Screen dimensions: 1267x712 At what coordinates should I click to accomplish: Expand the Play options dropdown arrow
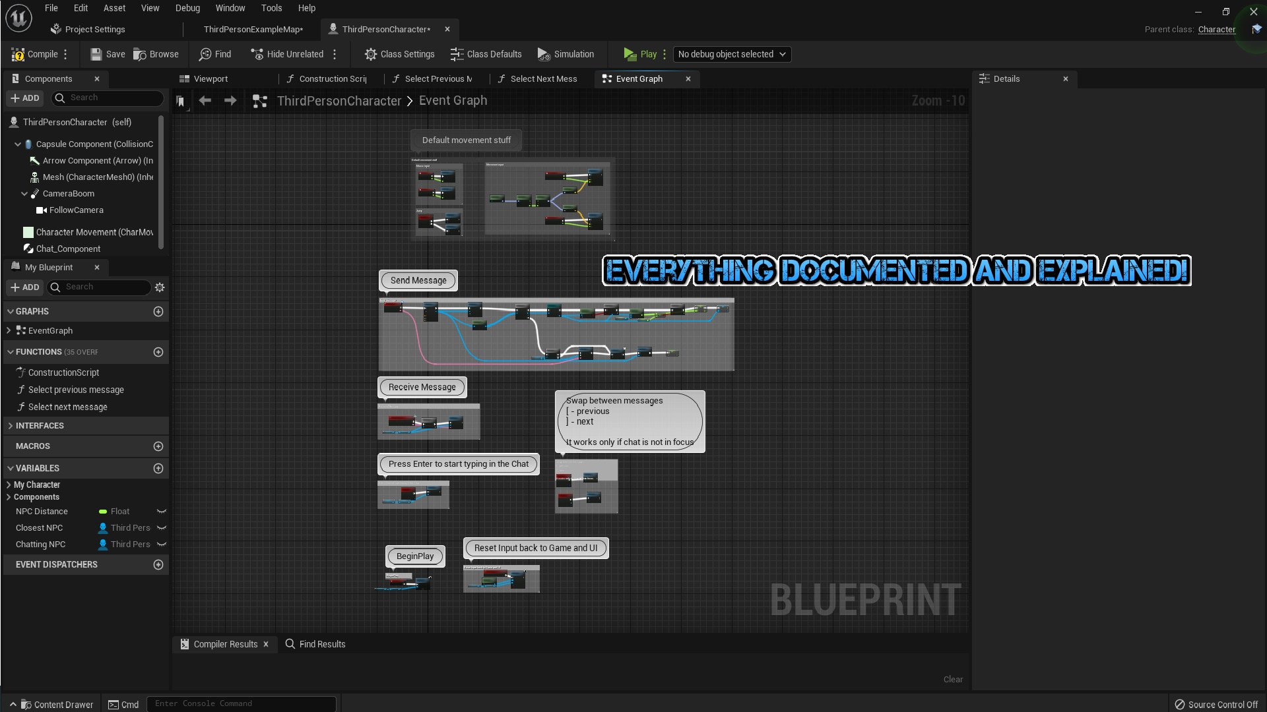click(665, 54)
